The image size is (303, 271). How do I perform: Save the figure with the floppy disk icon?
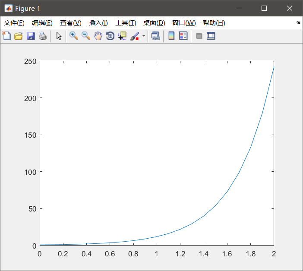[31, 36]
